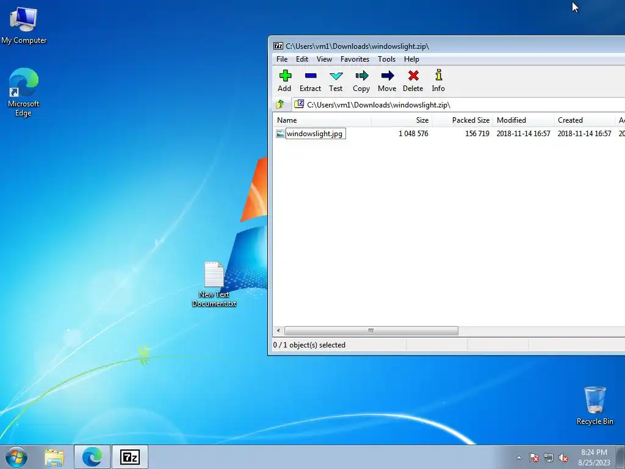Click the Extract toolbar icon
Viewport: 625px width, 469px height.
coord(310,81)
